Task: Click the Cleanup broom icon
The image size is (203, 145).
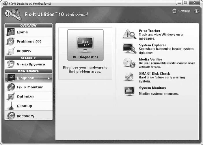Action: click(12, 106)
